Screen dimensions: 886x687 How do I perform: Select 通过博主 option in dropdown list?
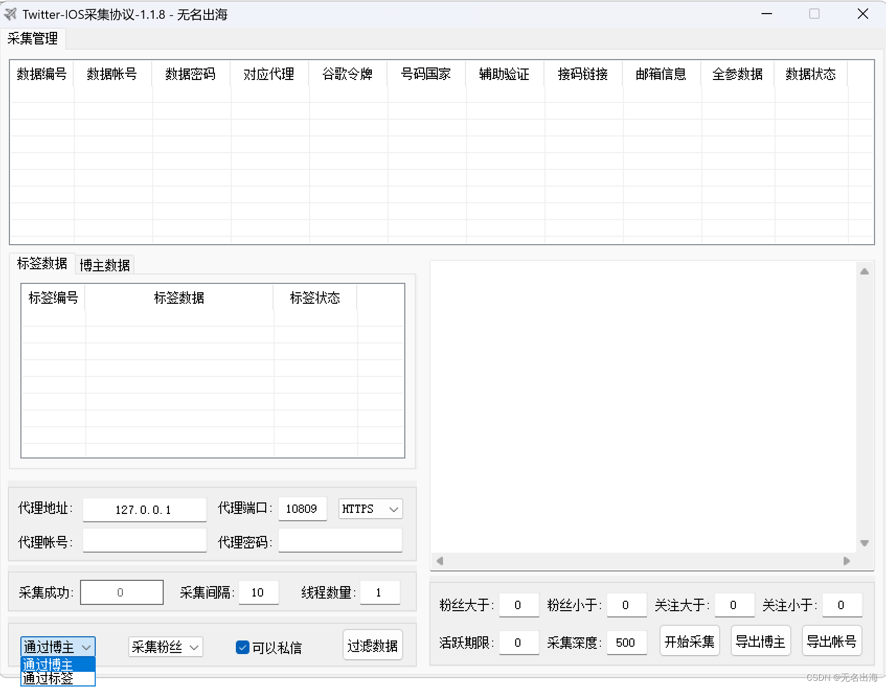(58, 665)
